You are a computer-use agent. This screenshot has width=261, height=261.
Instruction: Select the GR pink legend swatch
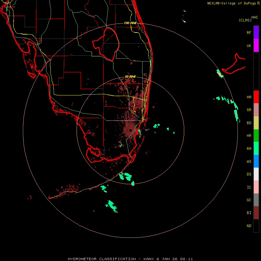tap(256, 110)
